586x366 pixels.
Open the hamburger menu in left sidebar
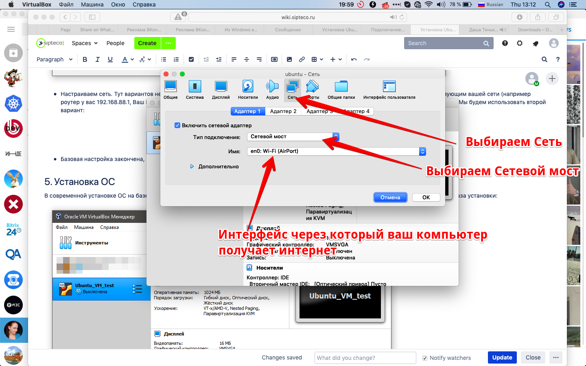[11, 29]
